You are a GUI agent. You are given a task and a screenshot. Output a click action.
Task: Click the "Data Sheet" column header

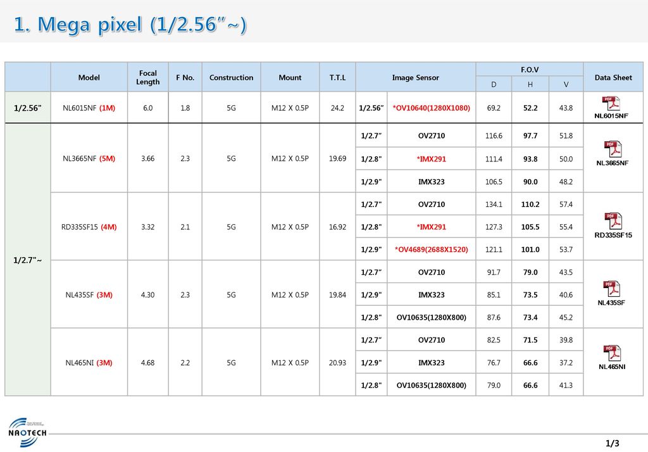[613, 77]
